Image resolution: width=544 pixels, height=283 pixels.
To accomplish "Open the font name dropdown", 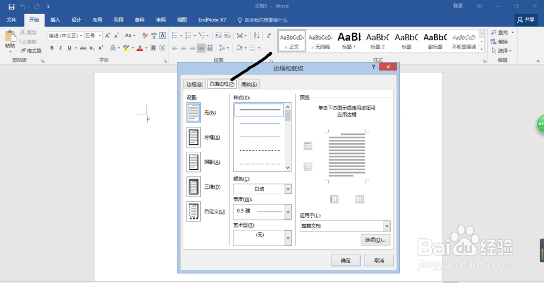I will [x=81, y=36].
